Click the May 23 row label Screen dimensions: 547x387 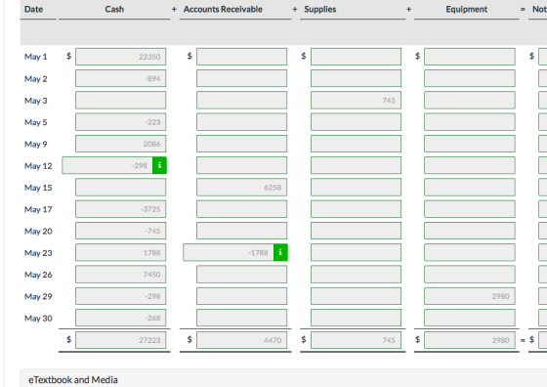click(x=38, y=253)
